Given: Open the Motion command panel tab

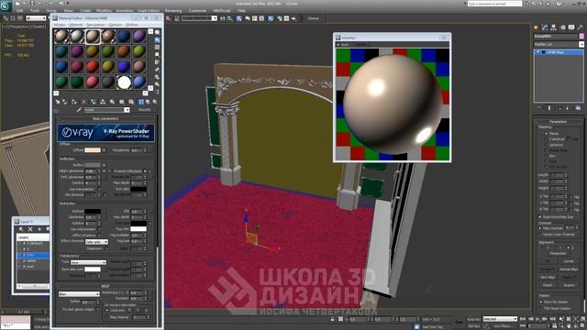Looking at the screenshot, I should pos(562,27).
